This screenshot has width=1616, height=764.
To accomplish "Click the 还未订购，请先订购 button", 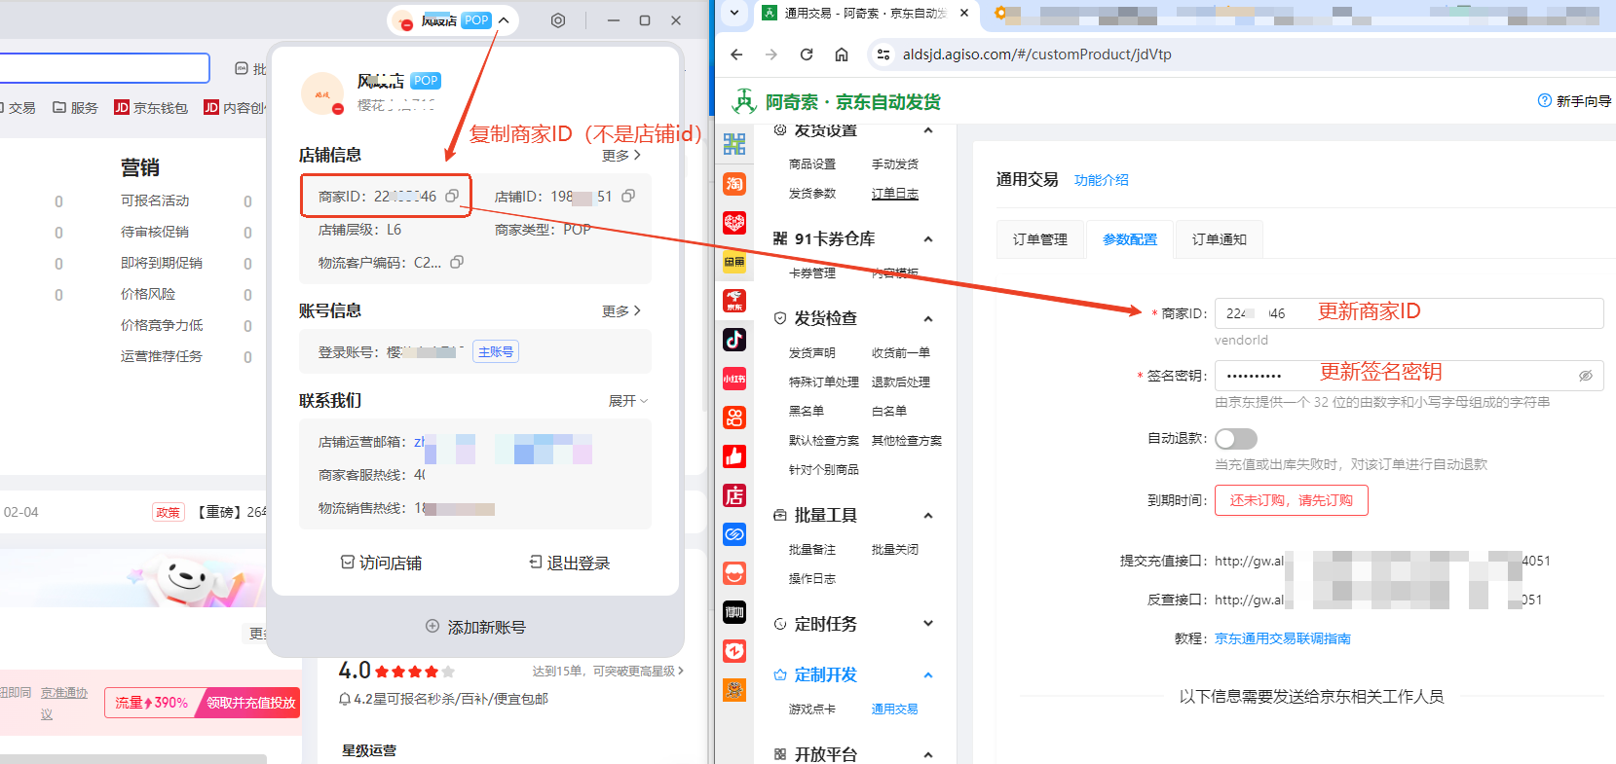I will 1292,500.
